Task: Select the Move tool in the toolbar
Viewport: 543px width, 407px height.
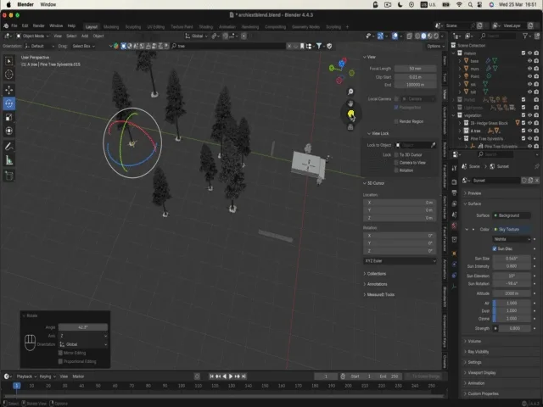Action: pyautogui.click(x=9, y=89)
